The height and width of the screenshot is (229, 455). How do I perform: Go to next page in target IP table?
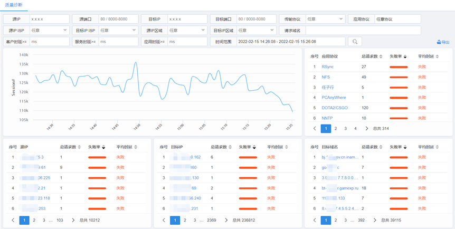(226, 220)
